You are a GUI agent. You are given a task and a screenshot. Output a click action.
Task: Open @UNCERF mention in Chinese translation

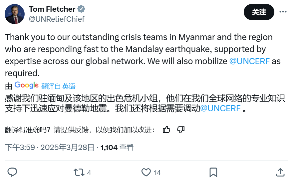pos(220,109)
